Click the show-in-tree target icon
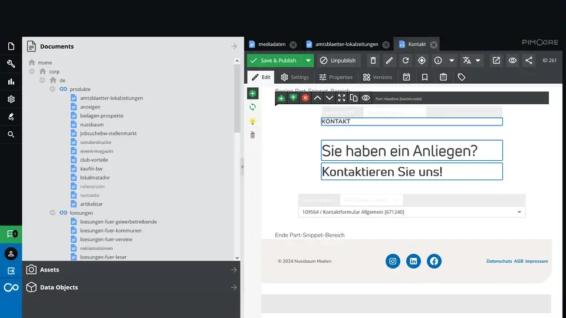The height and width of the screenshot is (318, 566). tap(422, 61)
